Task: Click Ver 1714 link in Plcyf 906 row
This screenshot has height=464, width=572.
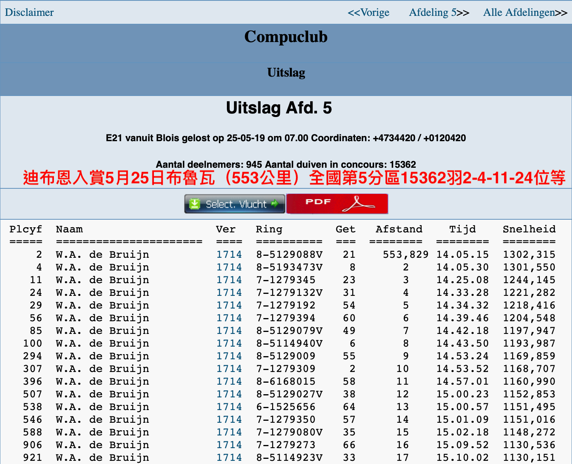Action: pyautogui.click(x=229, y=445)
